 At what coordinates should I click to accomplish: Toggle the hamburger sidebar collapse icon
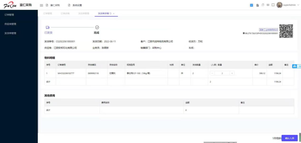41,5
